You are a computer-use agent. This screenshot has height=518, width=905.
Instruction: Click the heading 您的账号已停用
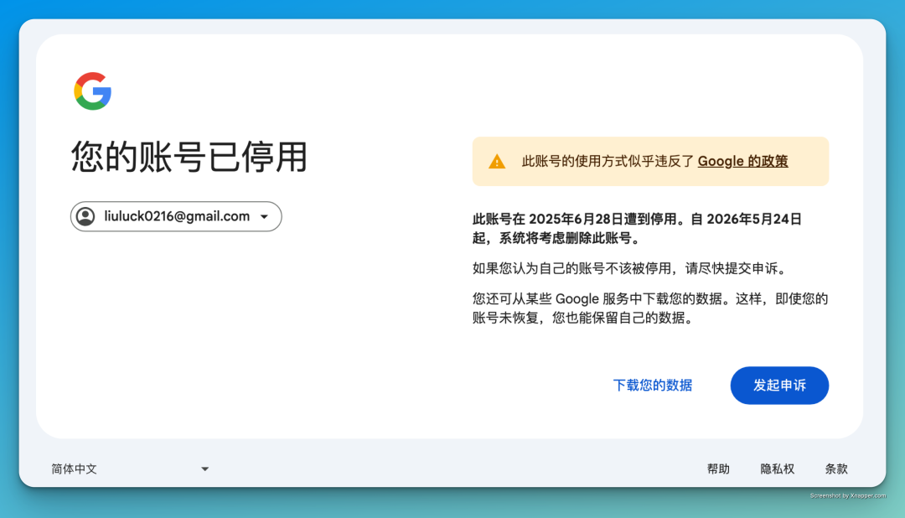(189, 157)
